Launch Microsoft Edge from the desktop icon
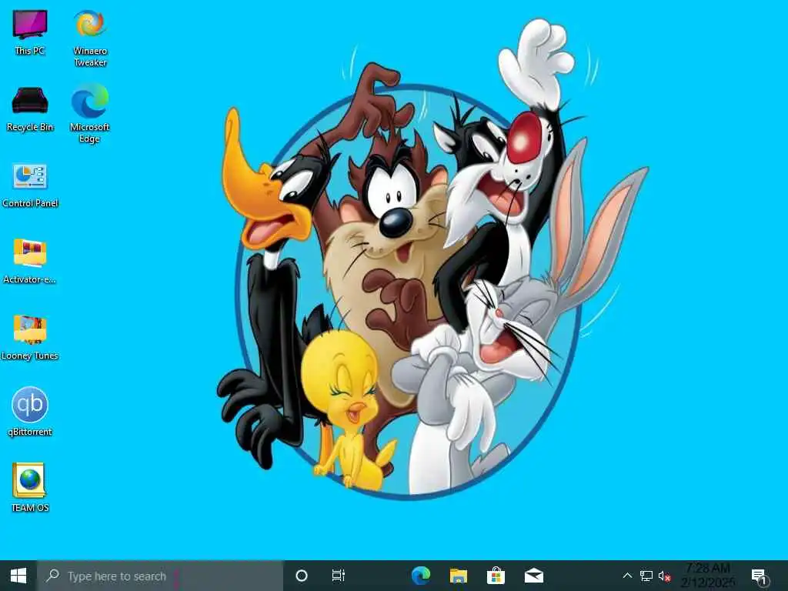This screenshot has height=591, width=788. click(x=89, y=114)
